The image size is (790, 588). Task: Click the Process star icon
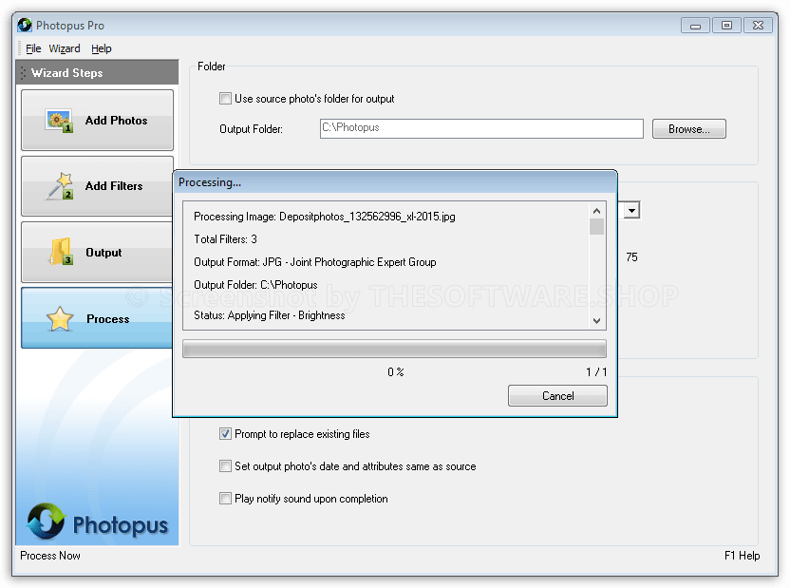click(60, 318)
